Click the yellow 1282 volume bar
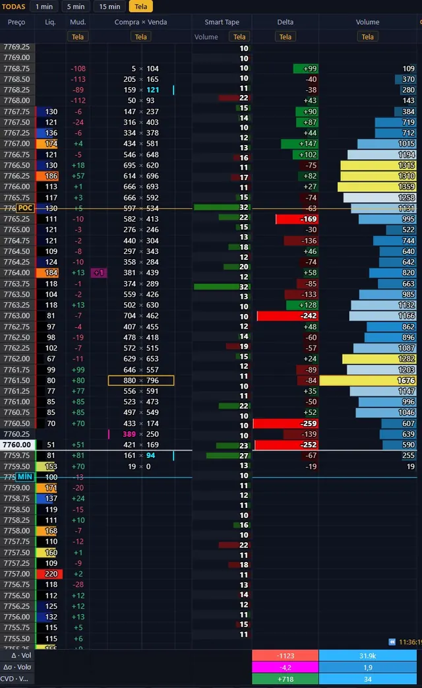This screenshot has width=422, height=688. [379, 358]
